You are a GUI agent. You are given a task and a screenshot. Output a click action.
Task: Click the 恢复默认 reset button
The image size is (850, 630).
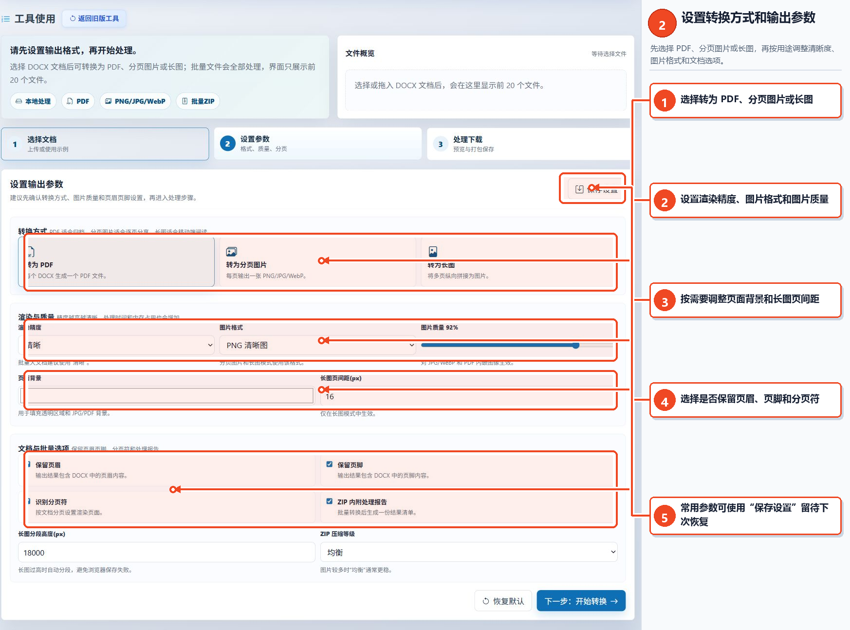coord(503,601)
